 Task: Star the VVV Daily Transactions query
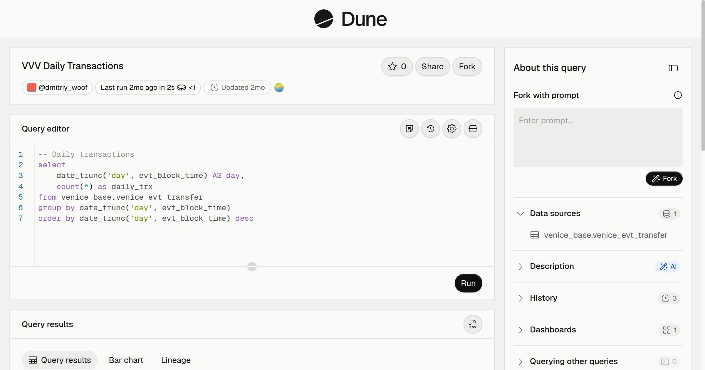pos(397,66)
